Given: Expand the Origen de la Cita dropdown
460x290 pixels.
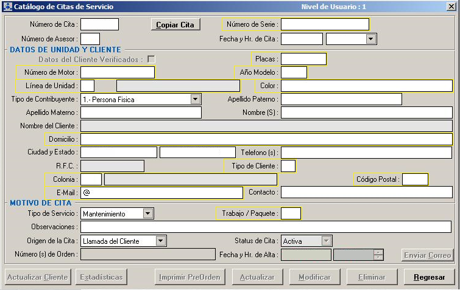Looking at the screenshot, I should pyautogui.click(x=160, y=241).
